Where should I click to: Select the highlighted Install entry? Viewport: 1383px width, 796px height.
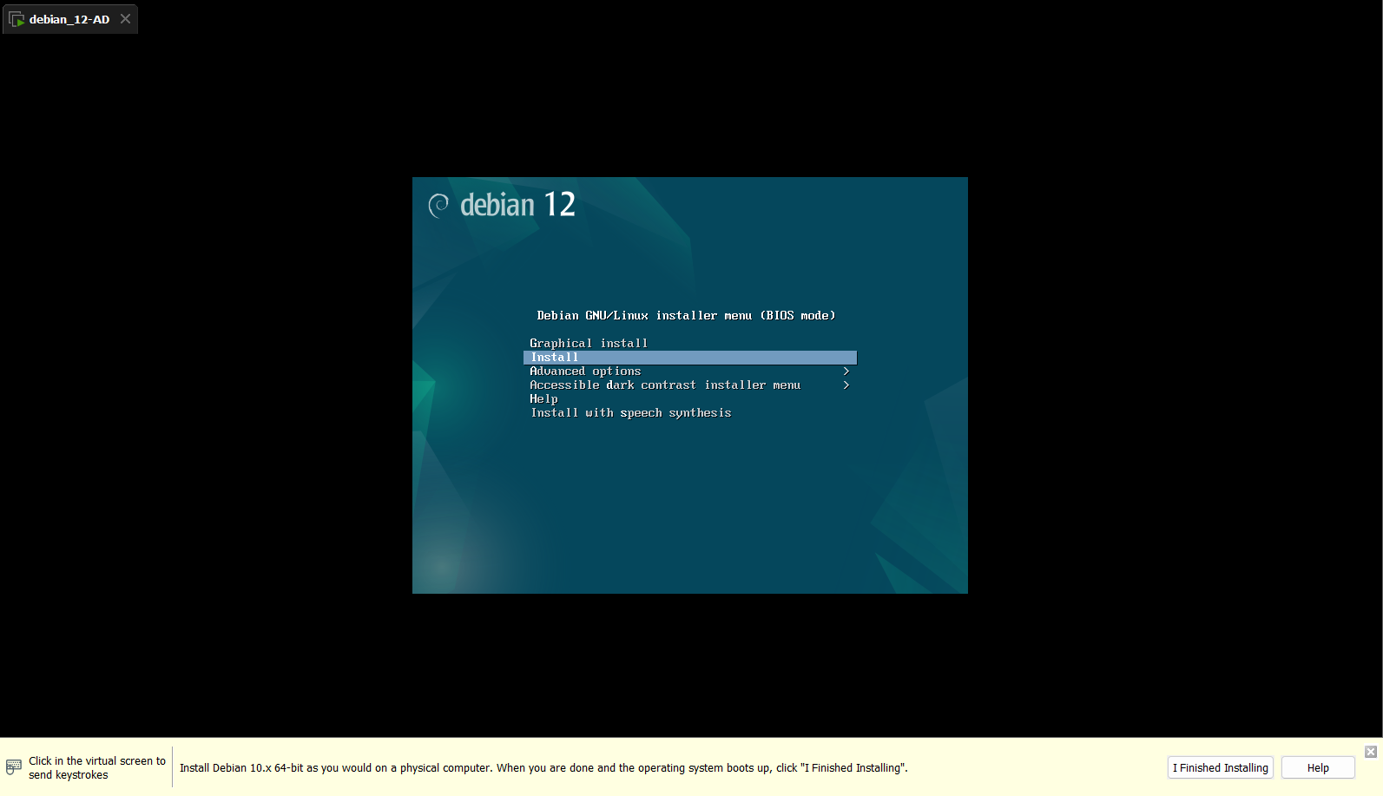(690, 358)
